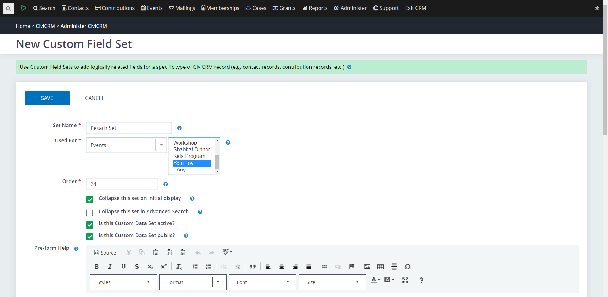Click the Maximize editor icon
The image size is (608, 297).
click(405, 280)
